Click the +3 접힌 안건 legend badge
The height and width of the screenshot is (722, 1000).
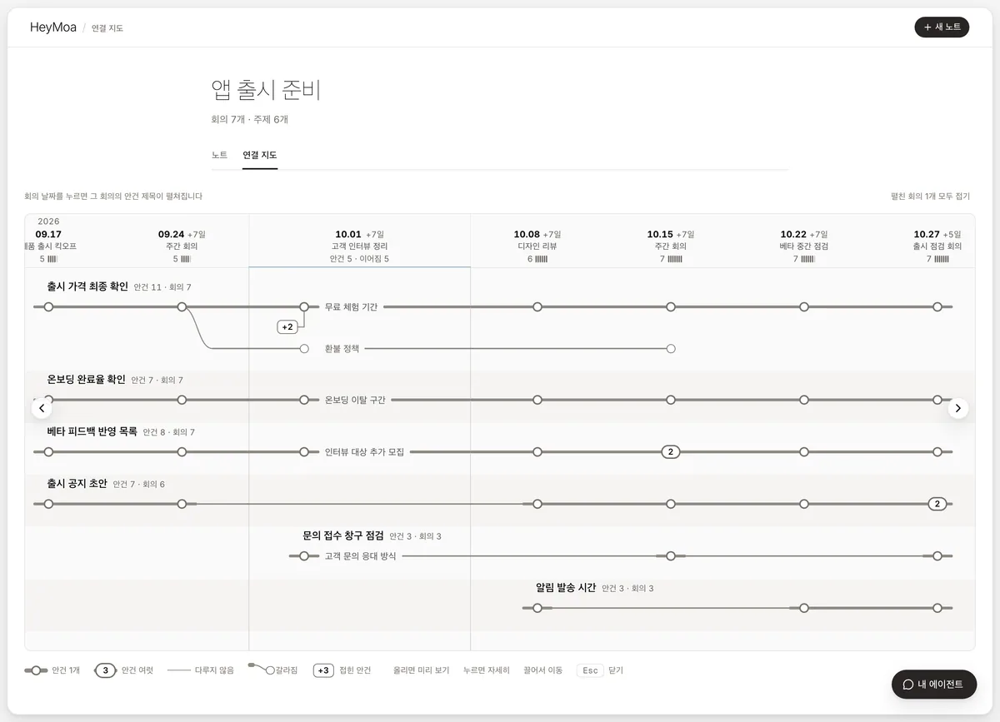[x=323, y=670]
